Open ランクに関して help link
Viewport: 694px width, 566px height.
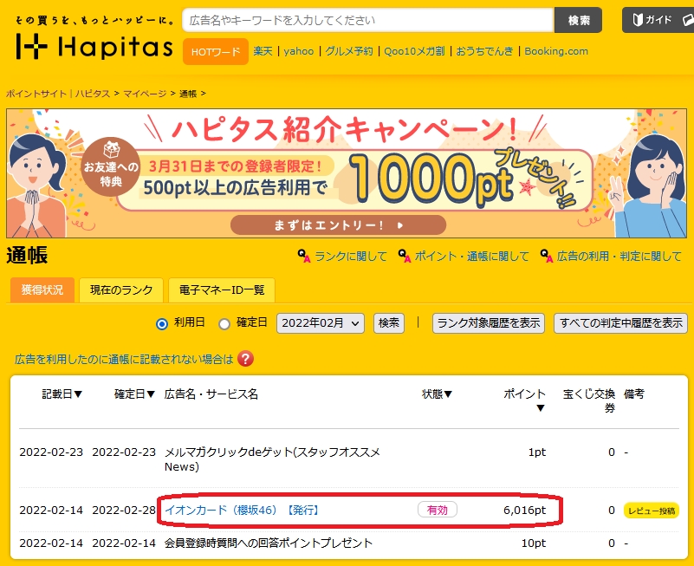tap(351, 256)
